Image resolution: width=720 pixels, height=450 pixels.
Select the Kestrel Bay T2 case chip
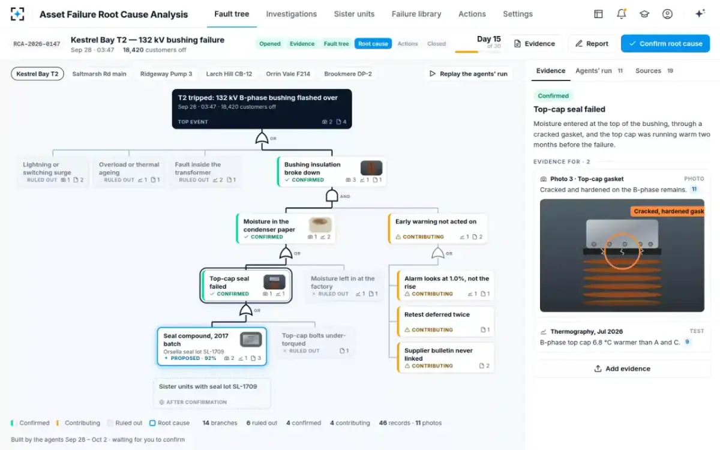click(37, 74)
